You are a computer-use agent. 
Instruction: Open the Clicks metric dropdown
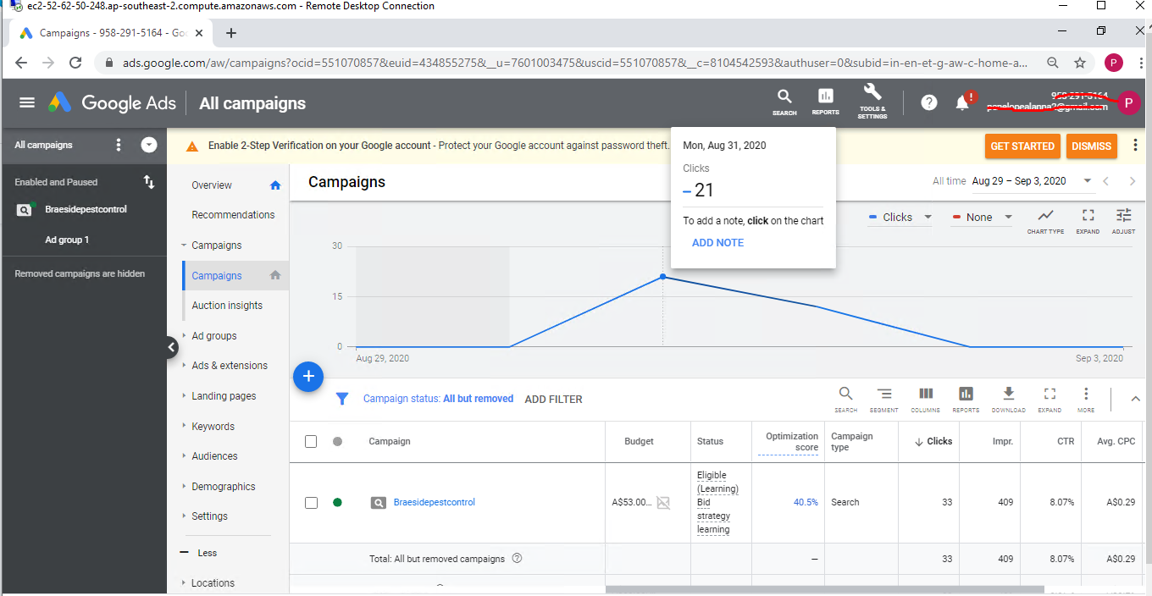tap(900, 217)
